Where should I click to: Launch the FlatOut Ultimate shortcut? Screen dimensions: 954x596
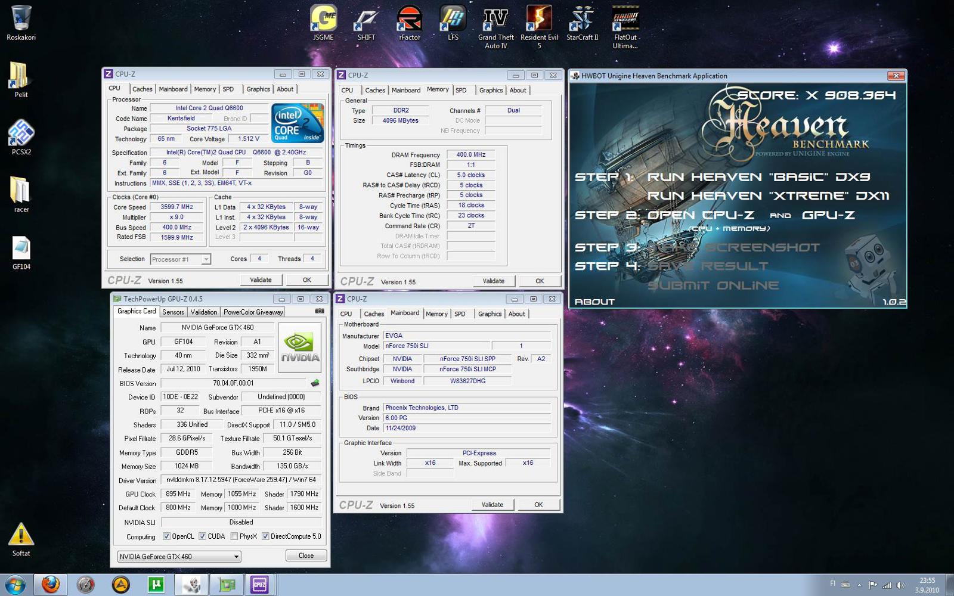click(625, 27)
